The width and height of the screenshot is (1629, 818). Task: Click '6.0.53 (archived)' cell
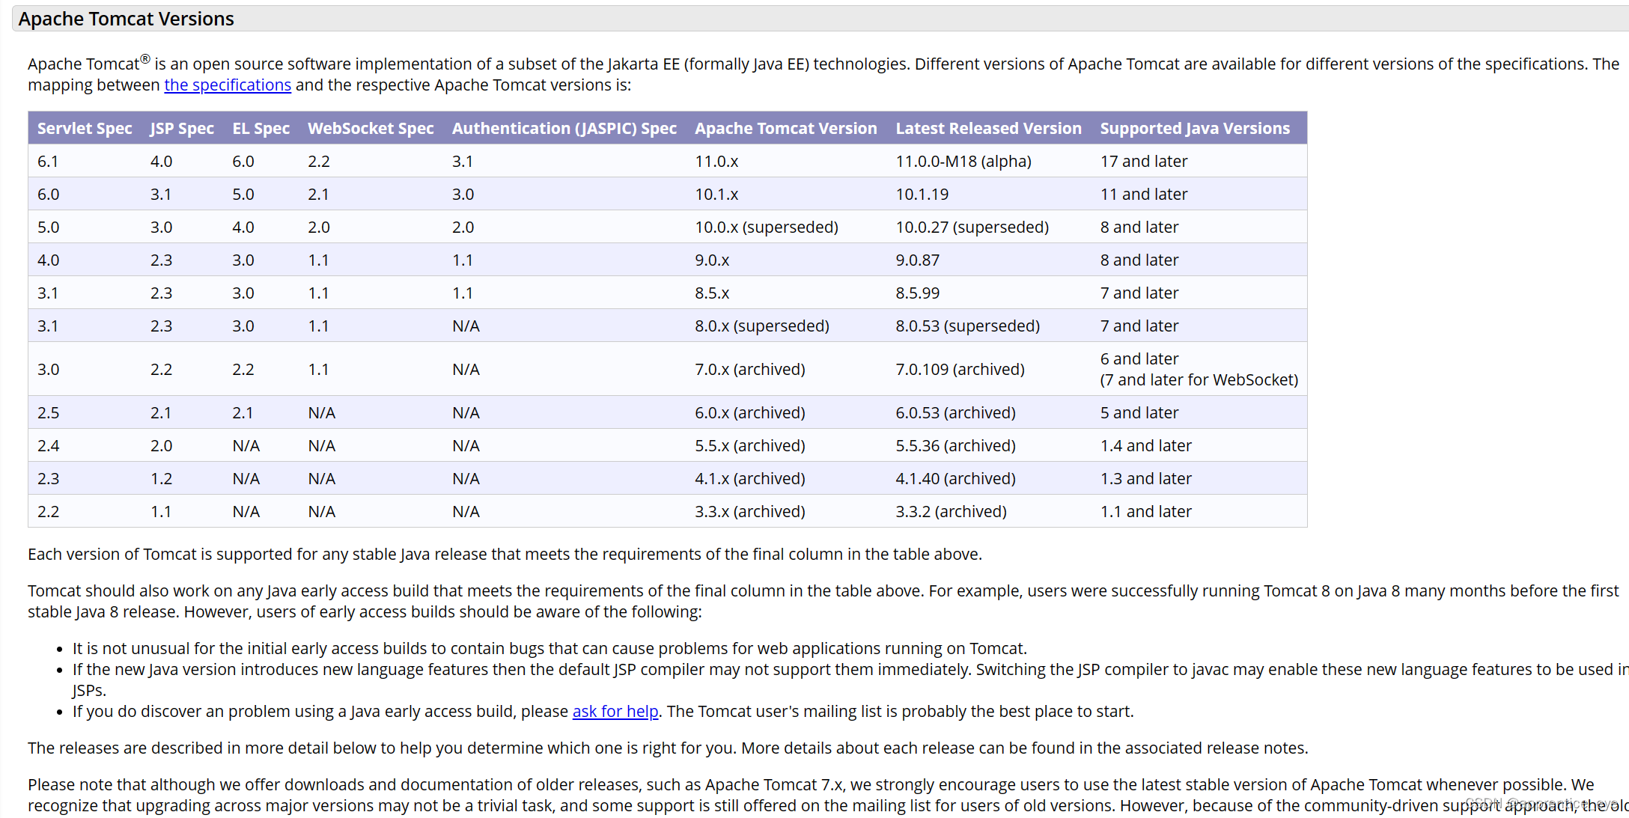click(956, 413)
